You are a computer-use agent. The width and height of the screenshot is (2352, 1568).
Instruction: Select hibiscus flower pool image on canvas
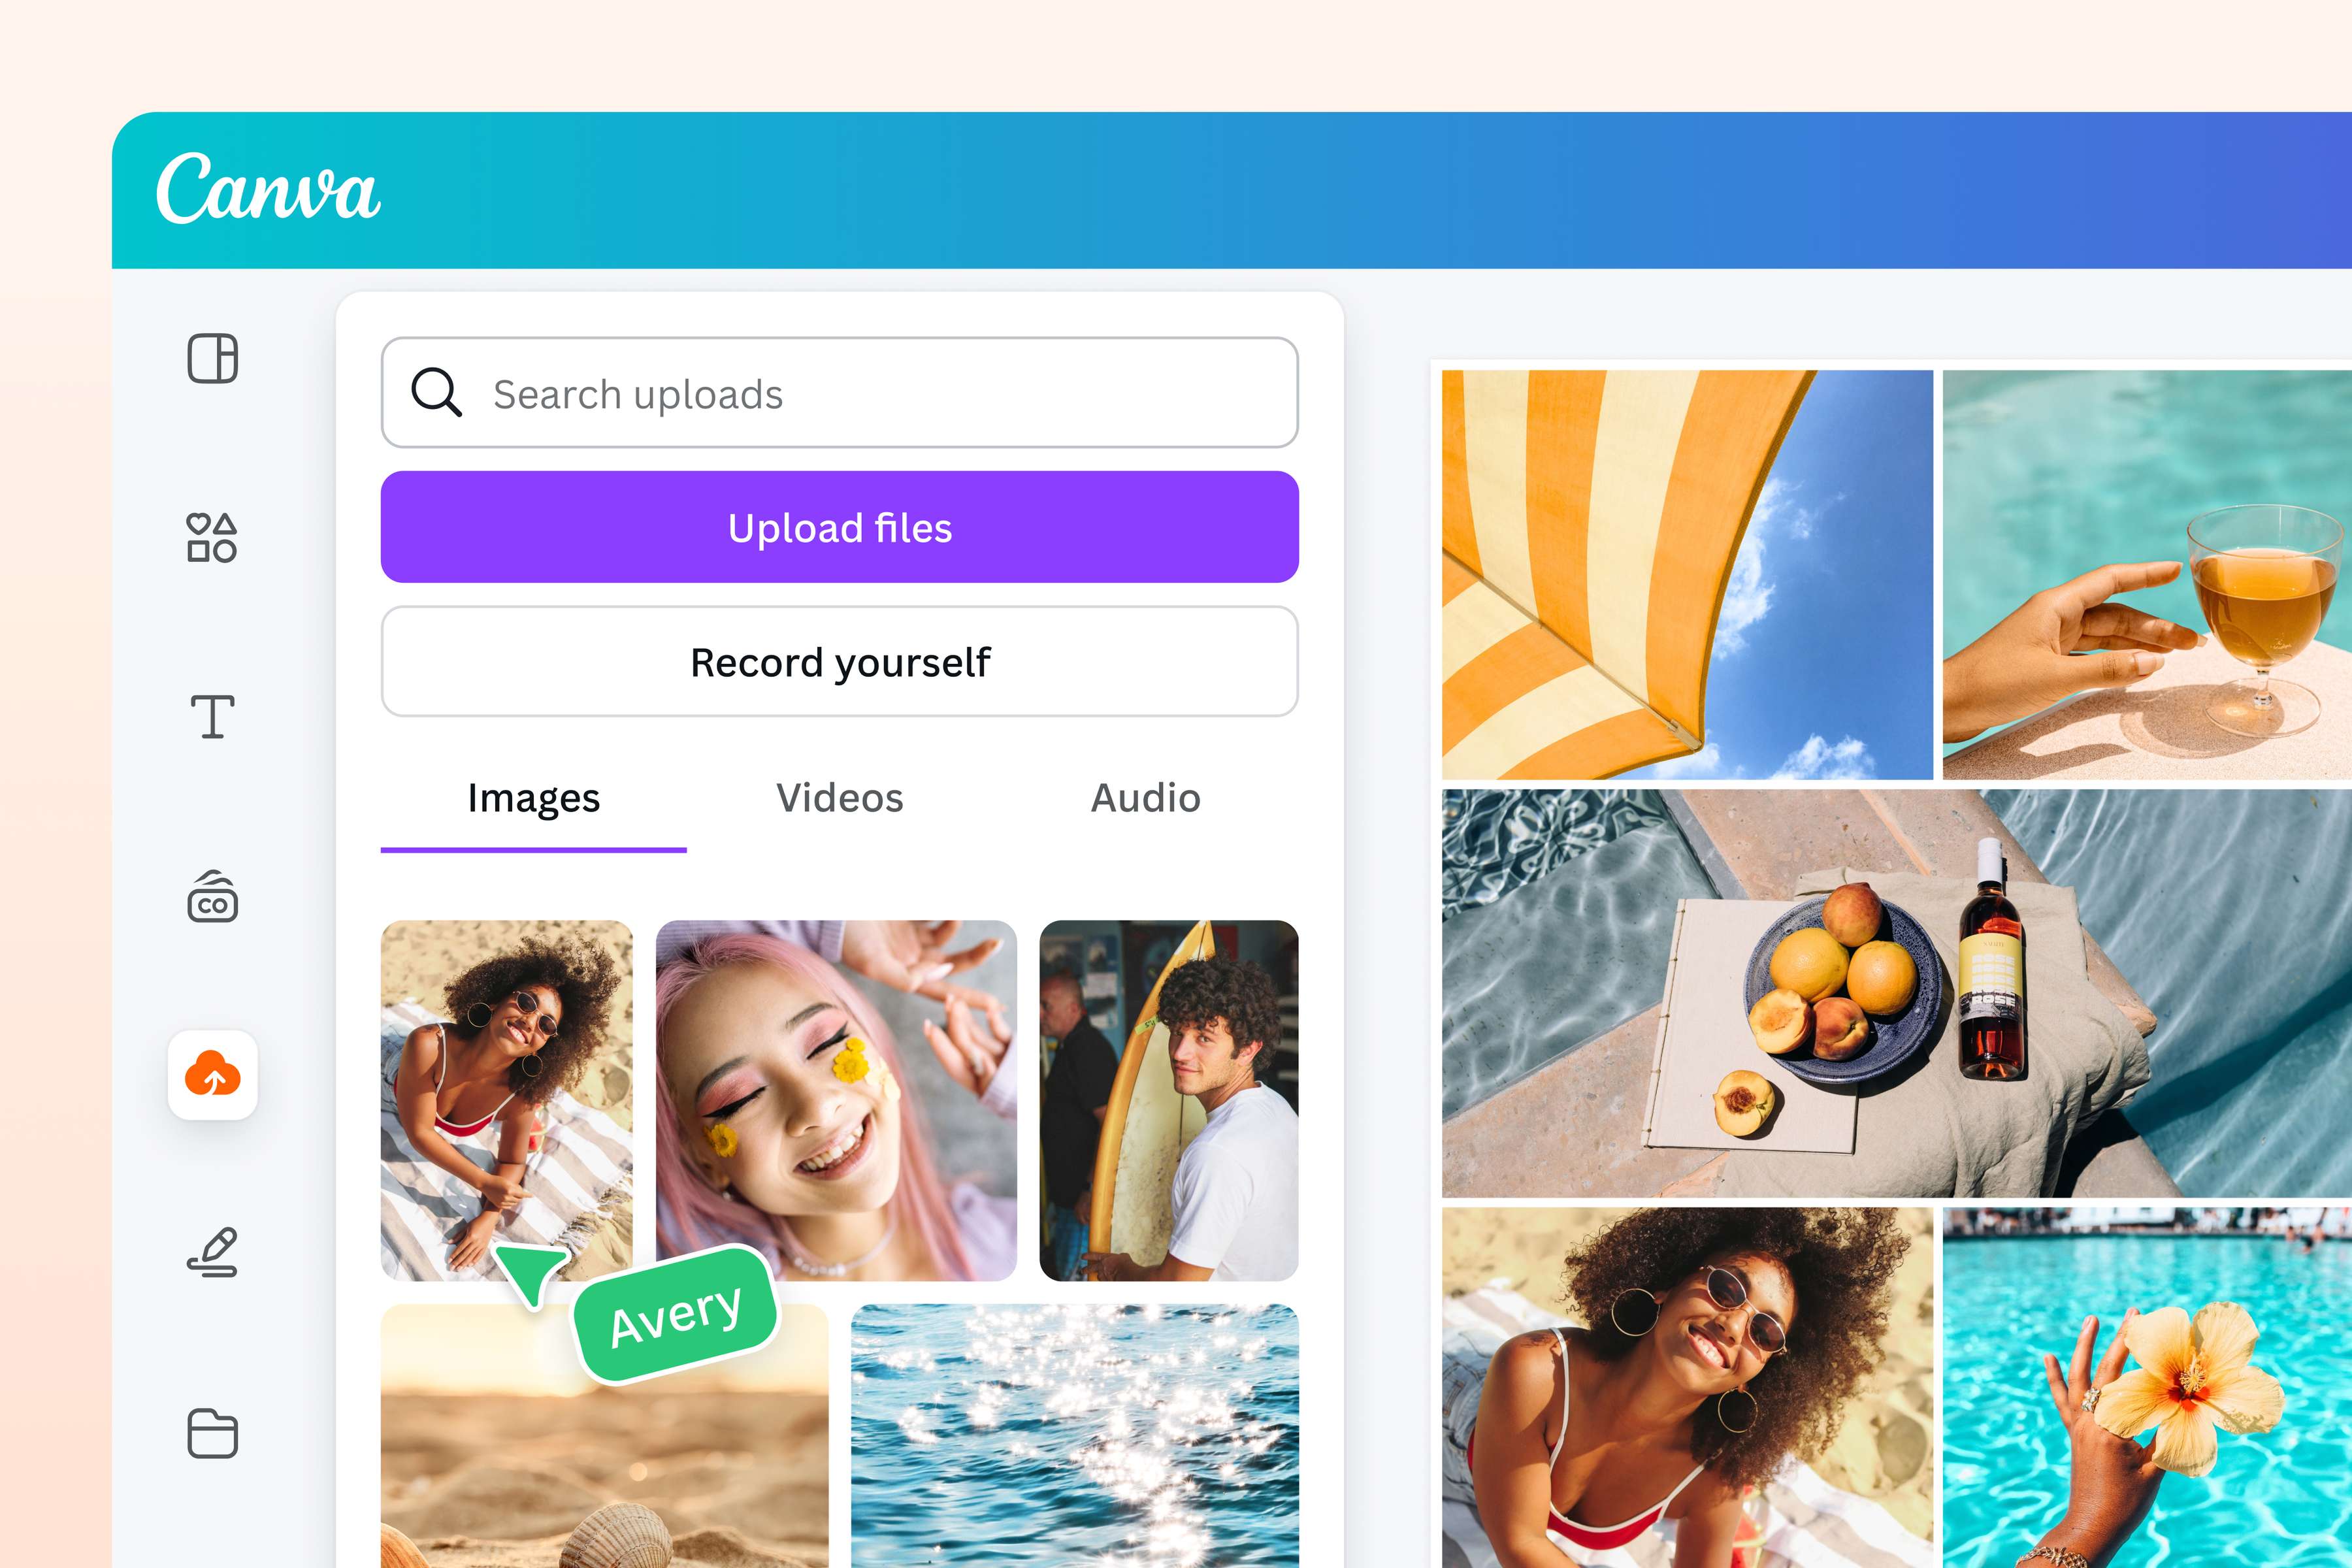2147,1387
